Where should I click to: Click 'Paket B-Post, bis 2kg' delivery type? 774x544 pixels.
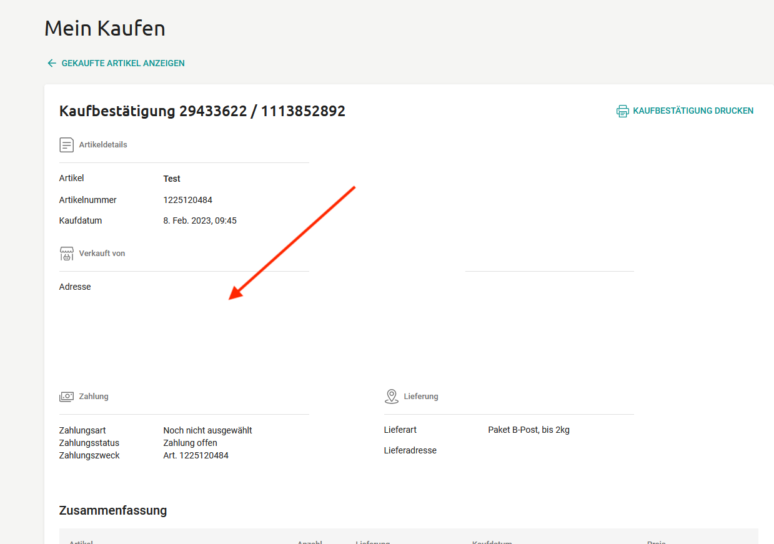[x=528, y=430]
